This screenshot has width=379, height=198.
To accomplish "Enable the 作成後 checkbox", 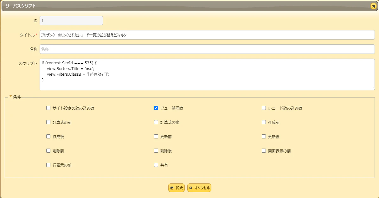I will [48, 137].
